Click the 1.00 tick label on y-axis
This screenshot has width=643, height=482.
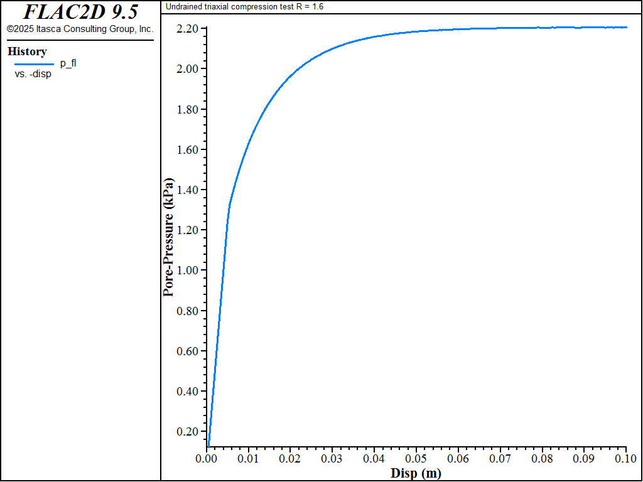[x=187, y=270]
